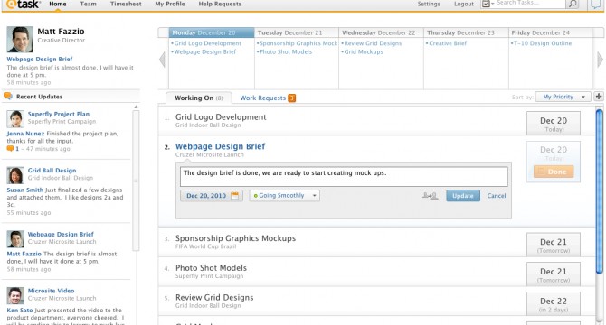Open Review Grid Designs calendar entry

coord(372,43)
